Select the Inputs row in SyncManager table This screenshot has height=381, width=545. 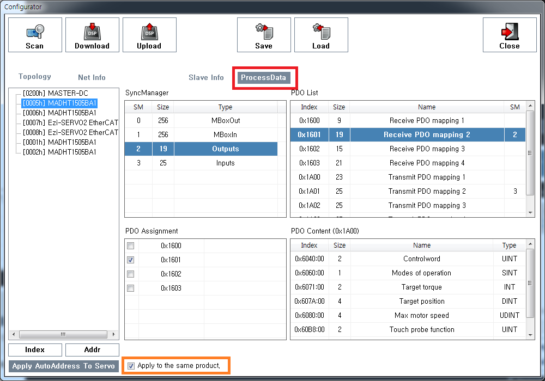[x=225, y=163]
